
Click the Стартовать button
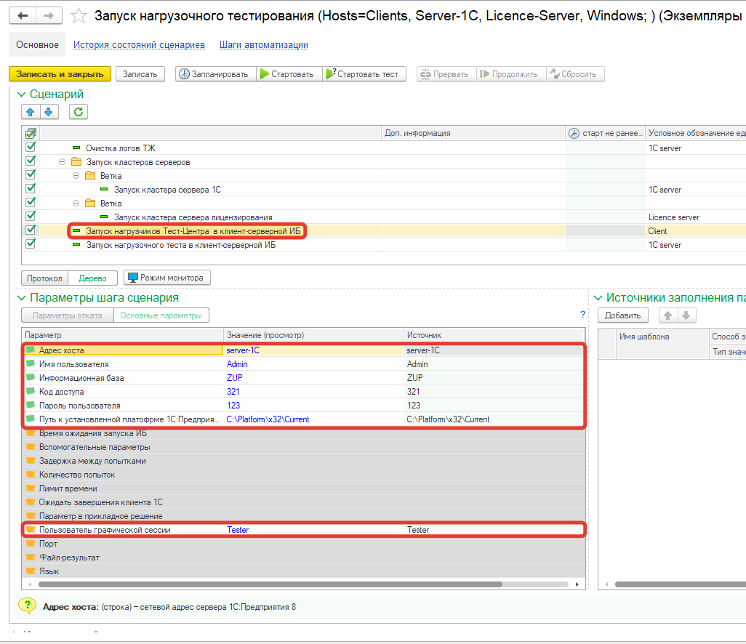(287, 74)
